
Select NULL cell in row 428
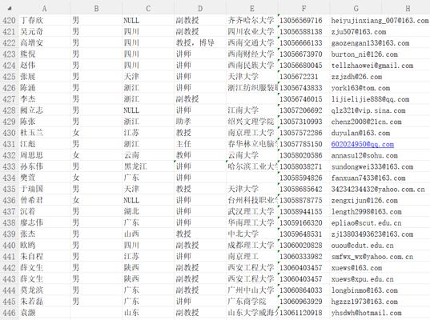pyautogui.click(x=131, y=110)
